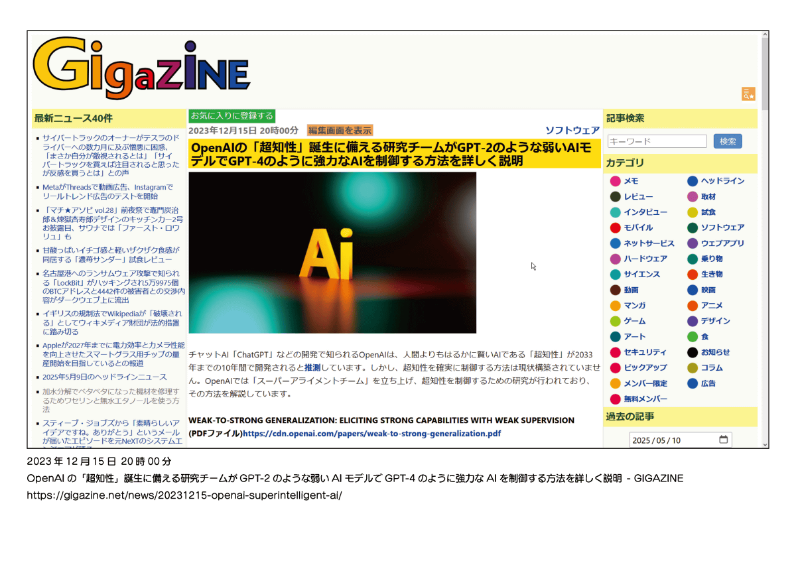Click the 推測 link in article text
Viewport: 796px width, 563px height.
click(313, 367)
